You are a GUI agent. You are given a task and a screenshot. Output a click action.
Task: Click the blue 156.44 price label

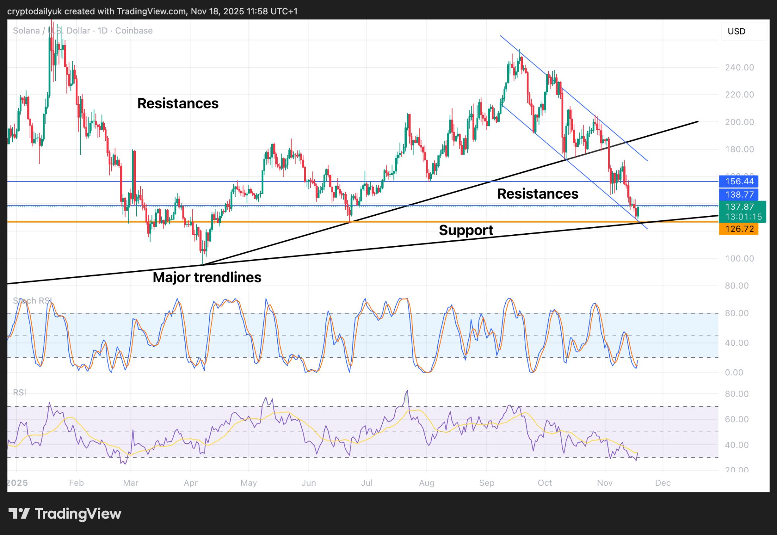click(738, 181)
